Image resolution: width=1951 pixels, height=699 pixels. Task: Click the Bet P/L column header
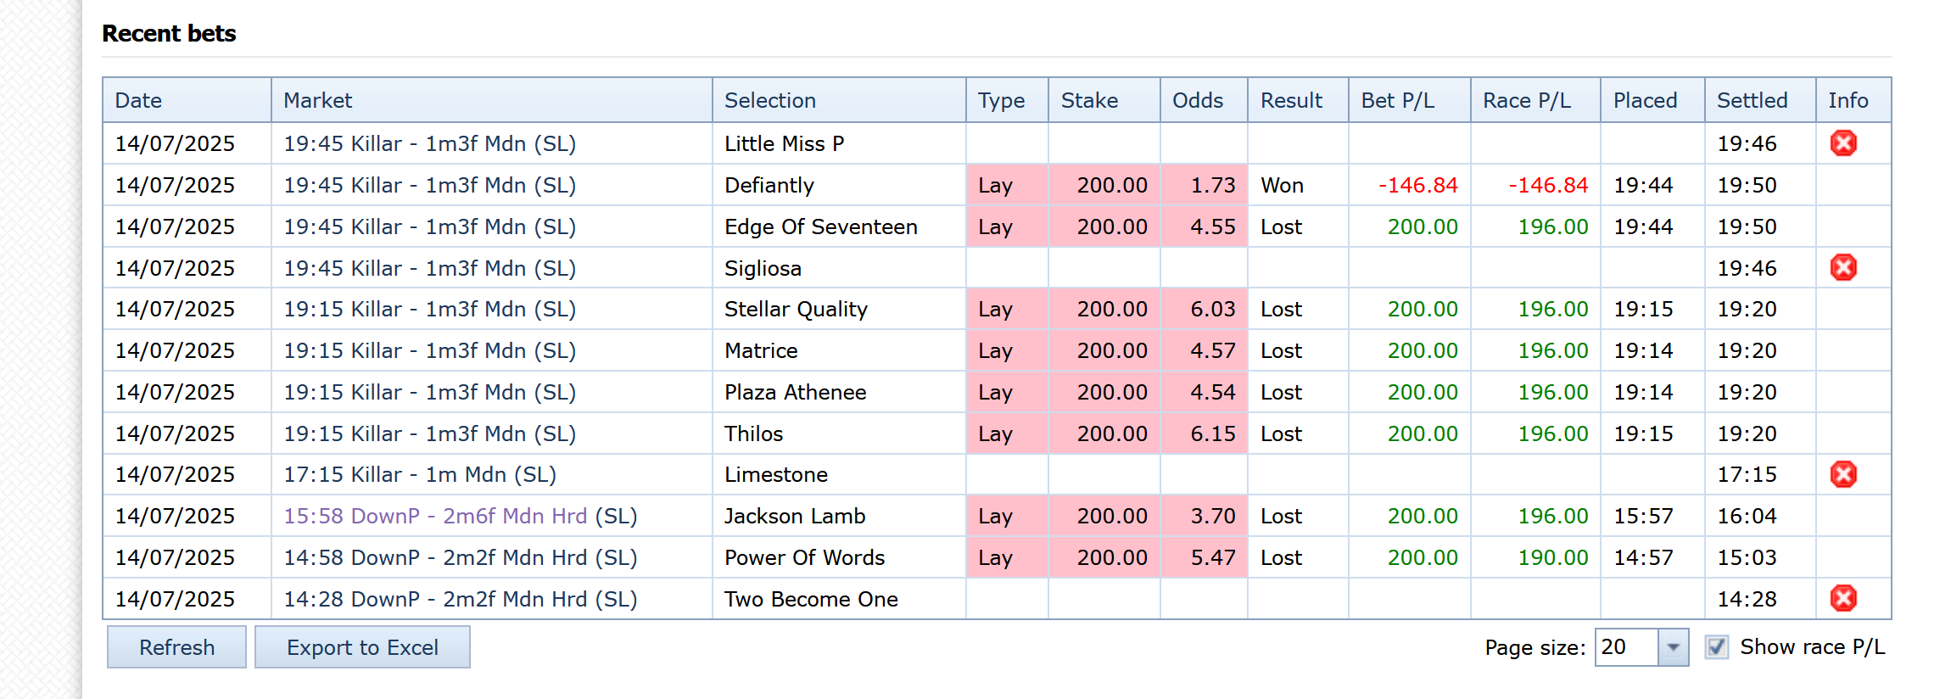pyautogui.click(x=1397, y=100)
